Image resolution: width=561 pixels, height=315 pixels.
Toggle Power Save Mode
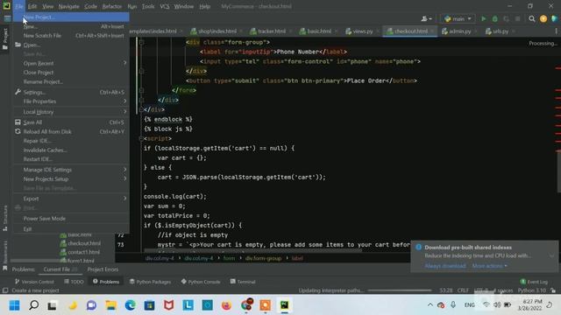(x=72, y=218)
